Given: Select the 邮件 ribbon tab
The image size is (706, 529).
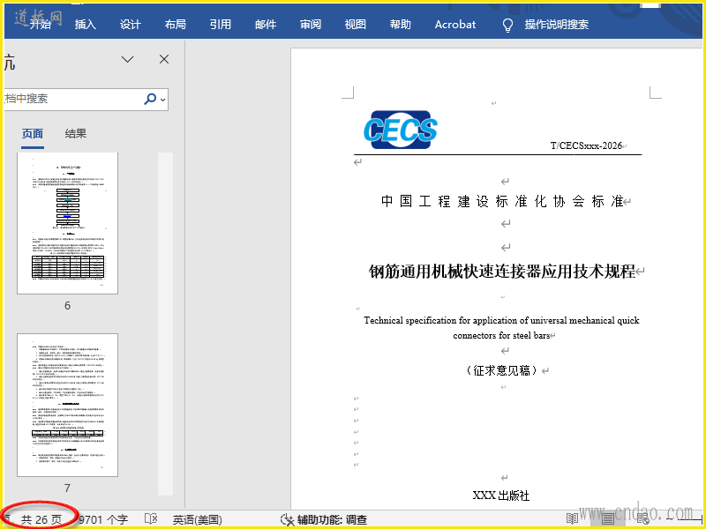Looking at the screenshot, I should tap(266, 25).
